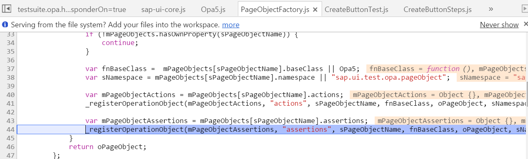Click the blue info icon in the infobar
Screen dimensions: 528x159
pyautogui.click(x=5, y=25)
